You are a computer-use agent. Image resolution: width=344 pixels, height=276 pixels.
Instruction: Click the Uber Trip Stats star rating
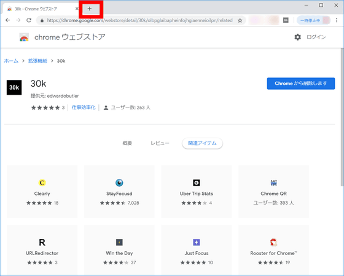[194, 203]
